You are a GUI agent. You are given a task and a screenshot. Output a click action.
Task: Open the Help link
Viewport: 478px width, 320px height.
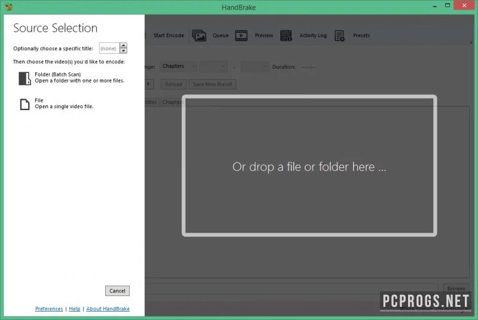point(74,309)
